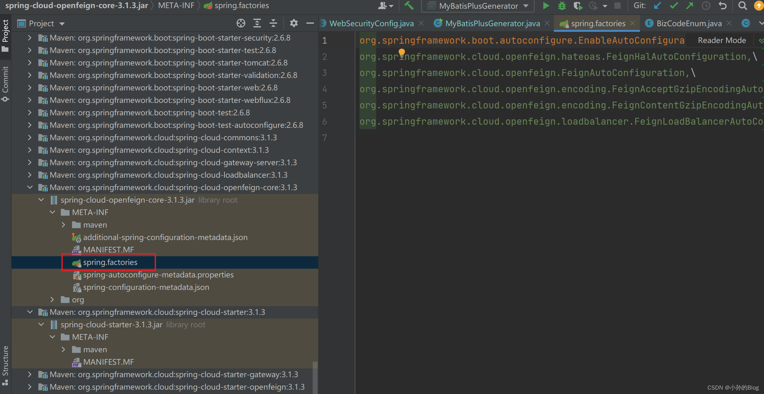Viewport: 764px width, 394px height.
Task: Select additional-spring-configuration-metadata.json file
Action: [x=165, y=237]
